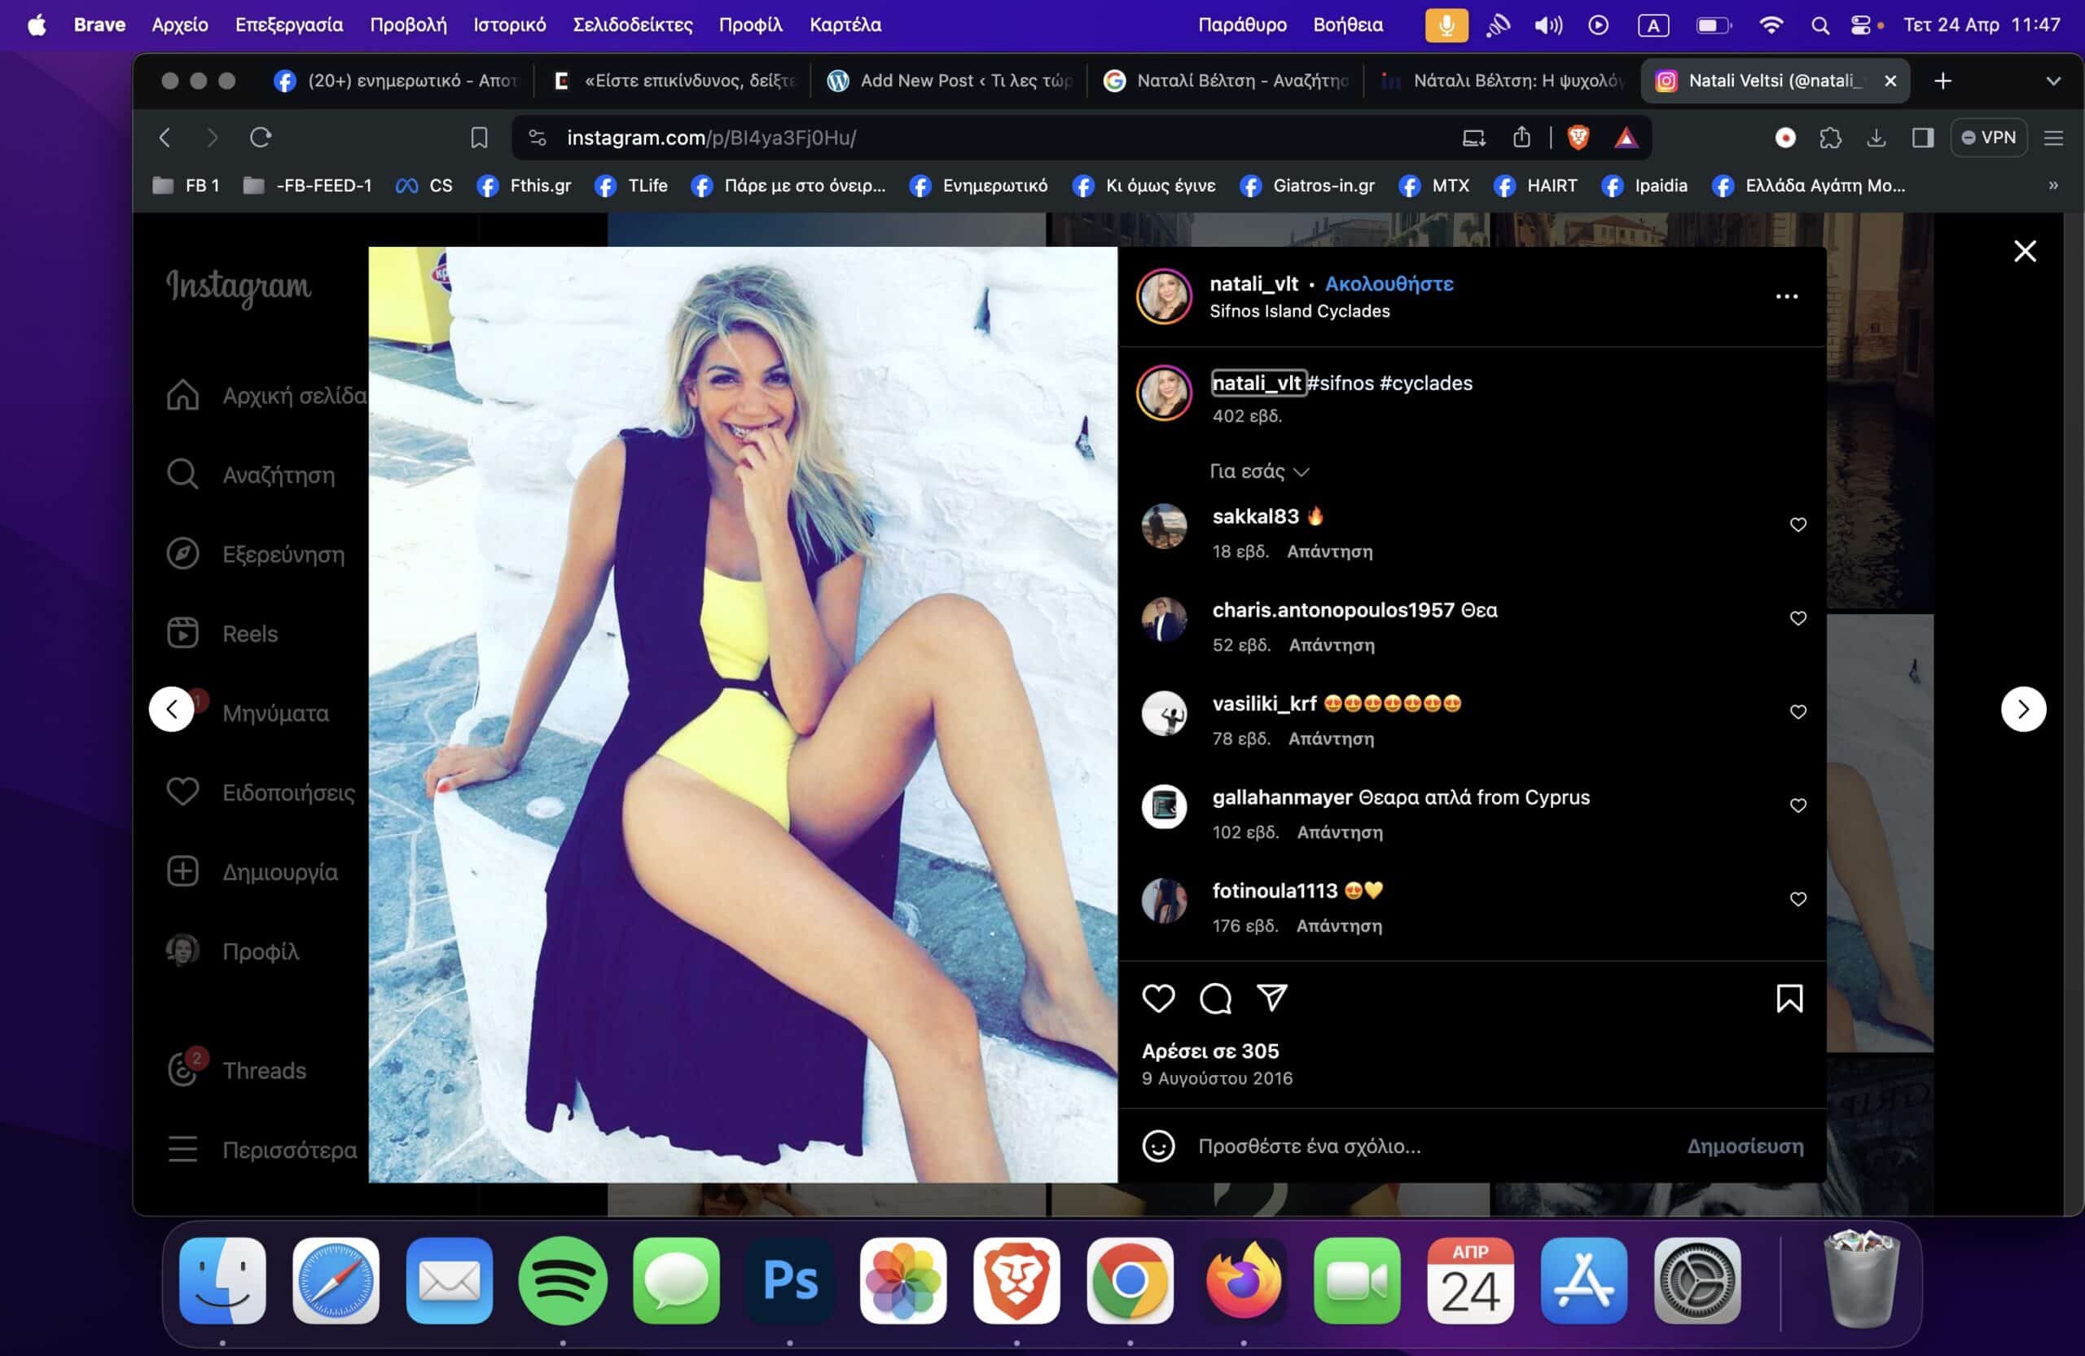Switch to '(20+) ενημερωτικό' Facebook tab
This screenshot has width=2085, height=1356.
(x=396, y=81)
